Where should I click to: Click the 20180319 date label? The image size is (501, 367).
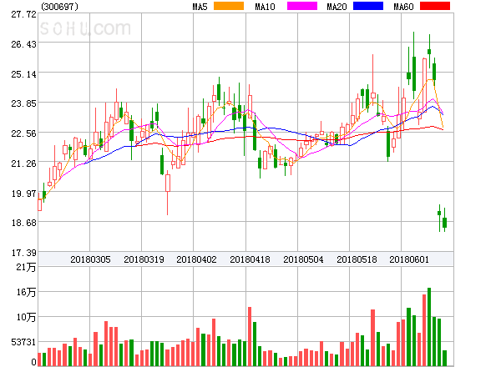(x=144, y=259)
